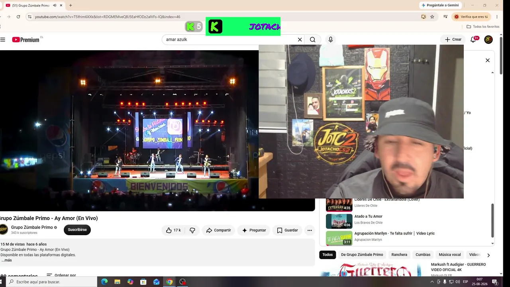Image resolution: width=510 pixels, height=287 pixels.
Task: Reload the page in Chrome
Action: [x=18, y=17]
